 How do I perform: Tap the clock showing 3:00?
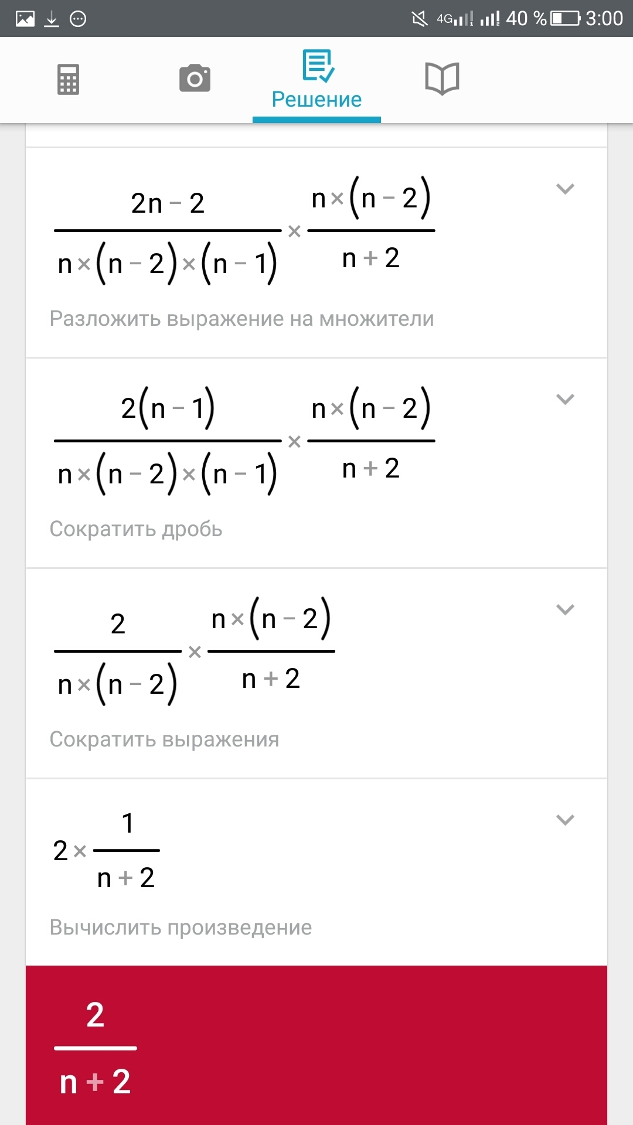point(604,19)
